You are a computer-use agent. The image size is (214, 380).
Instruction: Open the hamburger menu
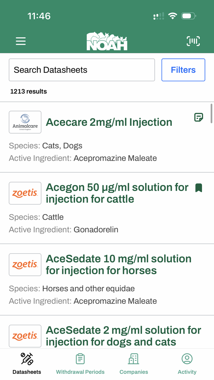[21, 41]
